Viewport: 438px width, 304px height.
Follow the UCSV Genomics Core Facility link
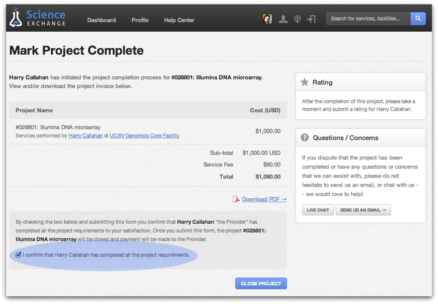pyautogui.click(x=144, y=136)
